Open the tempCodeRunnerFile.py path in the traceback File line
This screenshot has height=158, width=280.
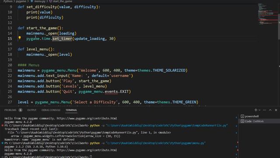point(77,133)
